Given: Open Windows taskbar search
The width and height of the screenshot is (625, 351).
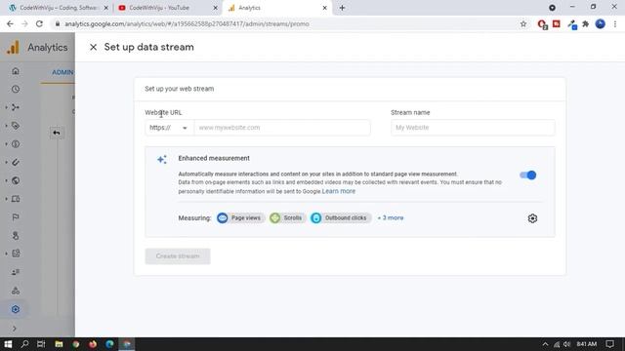Looking at the screenshot, I should pyautogui.click(x=24, y=344).
